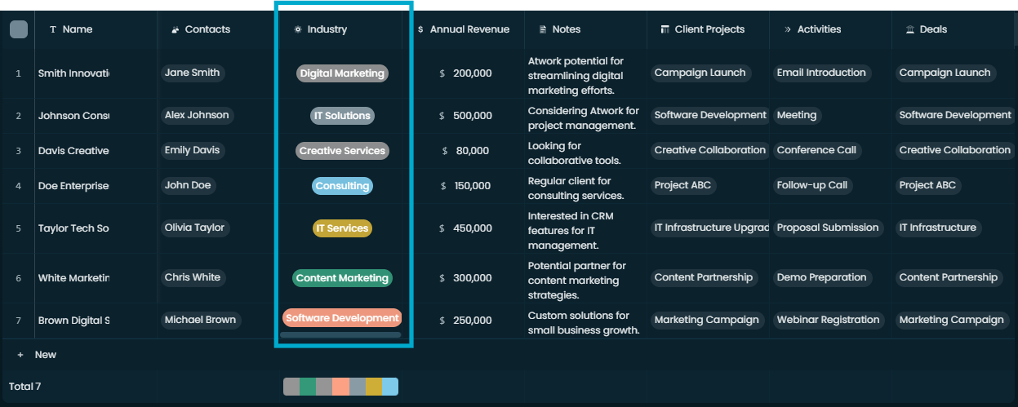Add a new row with New button
The width and height of the screenshot is (1018, 407).
[37, 355]
